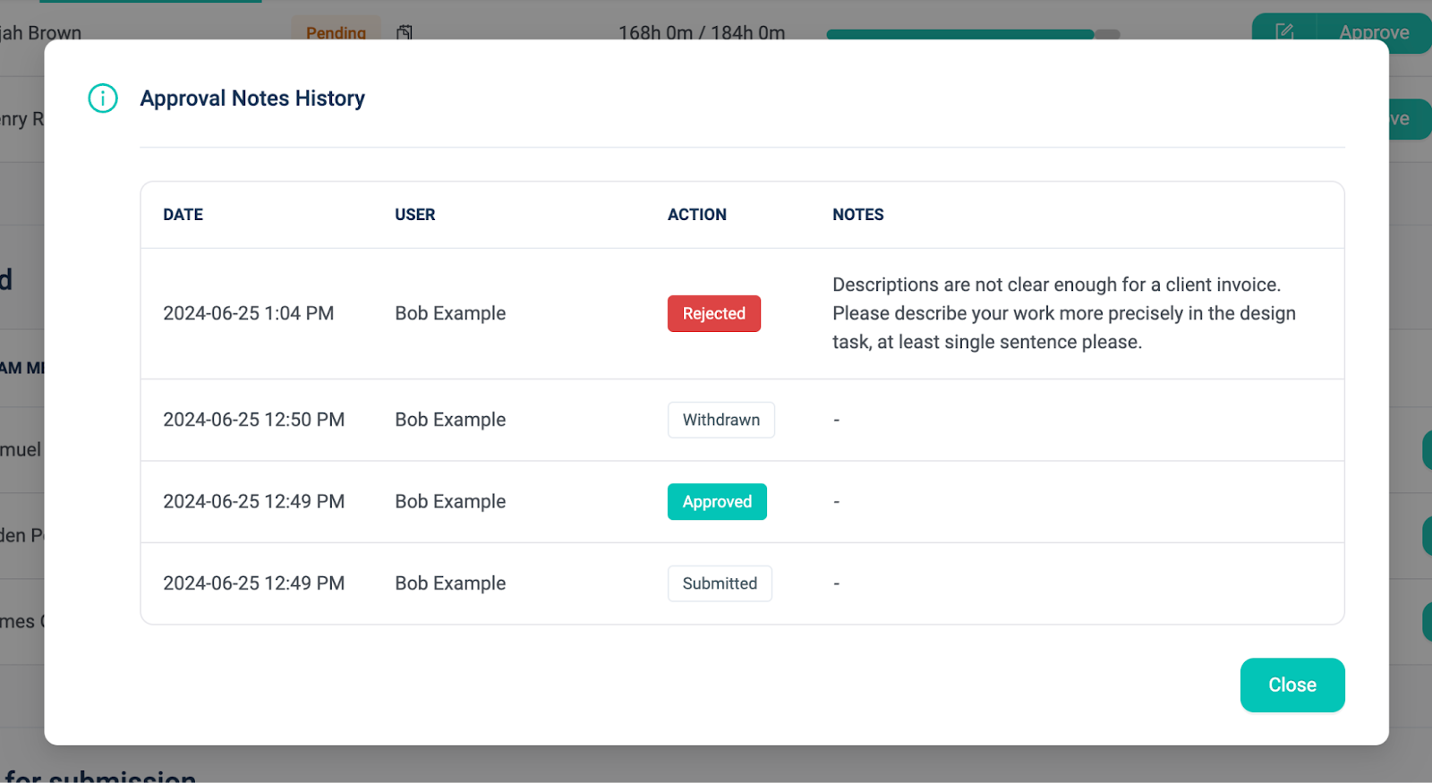Click the Submitted status badge
The height and width of the screenshot is (783, 1432).
point(720,583)
